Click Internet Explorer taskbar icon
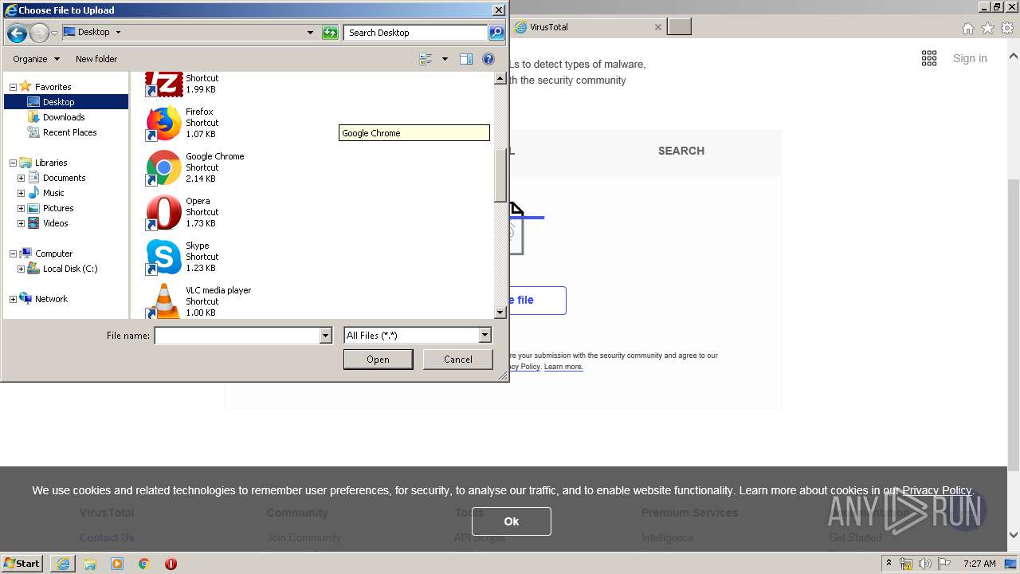The height and width of the screenshot is (574, 1020). point(63,564)
